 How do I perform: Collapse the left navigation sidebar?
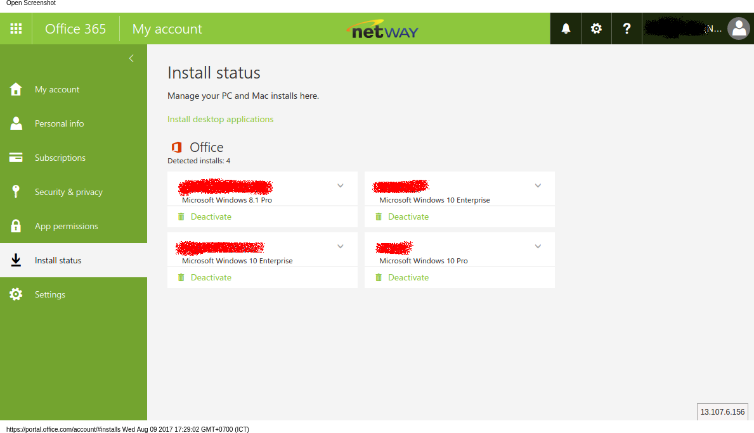131,58
